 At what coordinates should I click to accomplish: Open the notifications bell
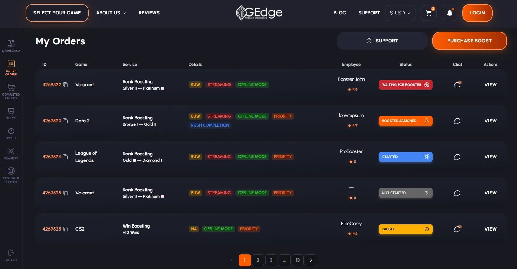point(449,13)
